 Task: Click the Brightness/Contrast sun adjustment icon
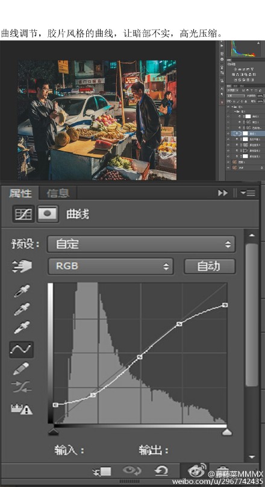[235, 69]
